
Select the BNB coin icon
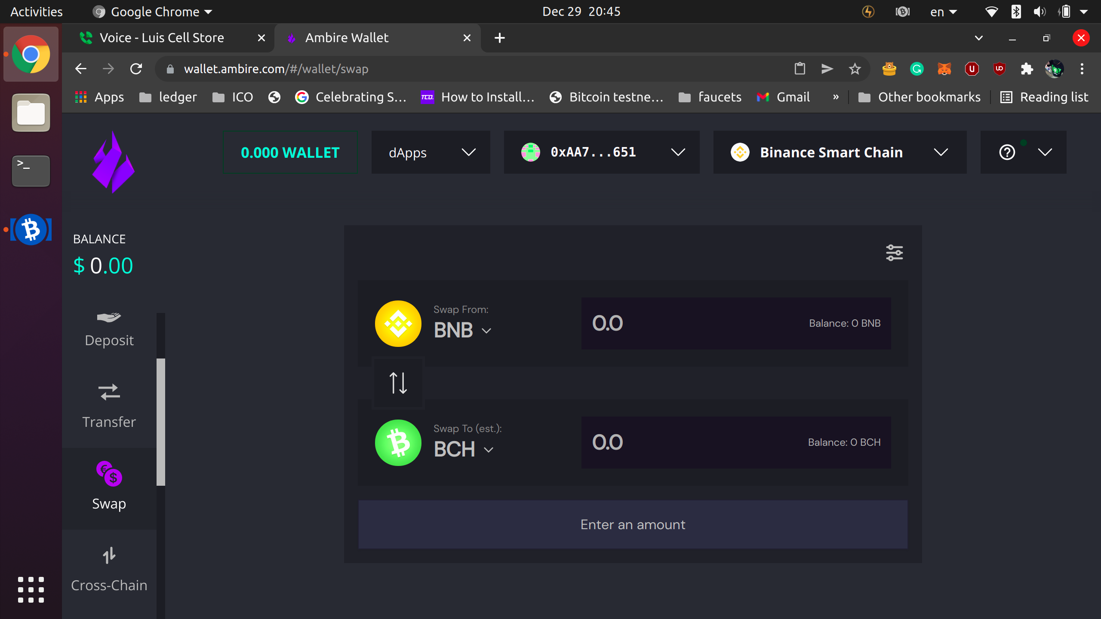(398, 323)
